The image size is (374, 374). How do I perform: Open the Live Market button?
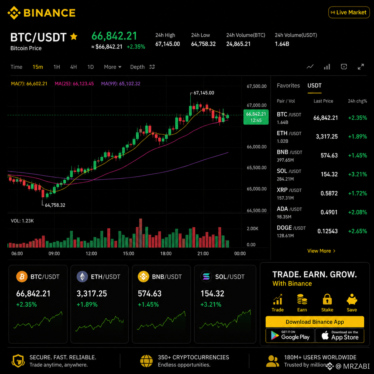coord(349,13)
